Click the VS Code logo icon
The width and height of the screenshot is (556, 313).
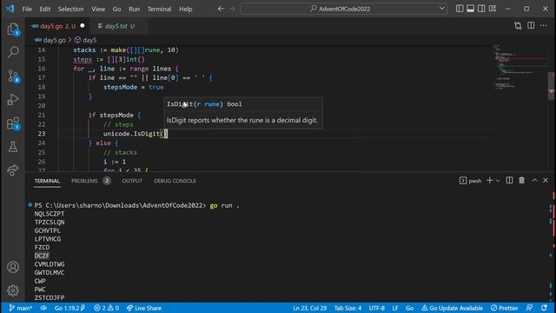tap(10, 9)
